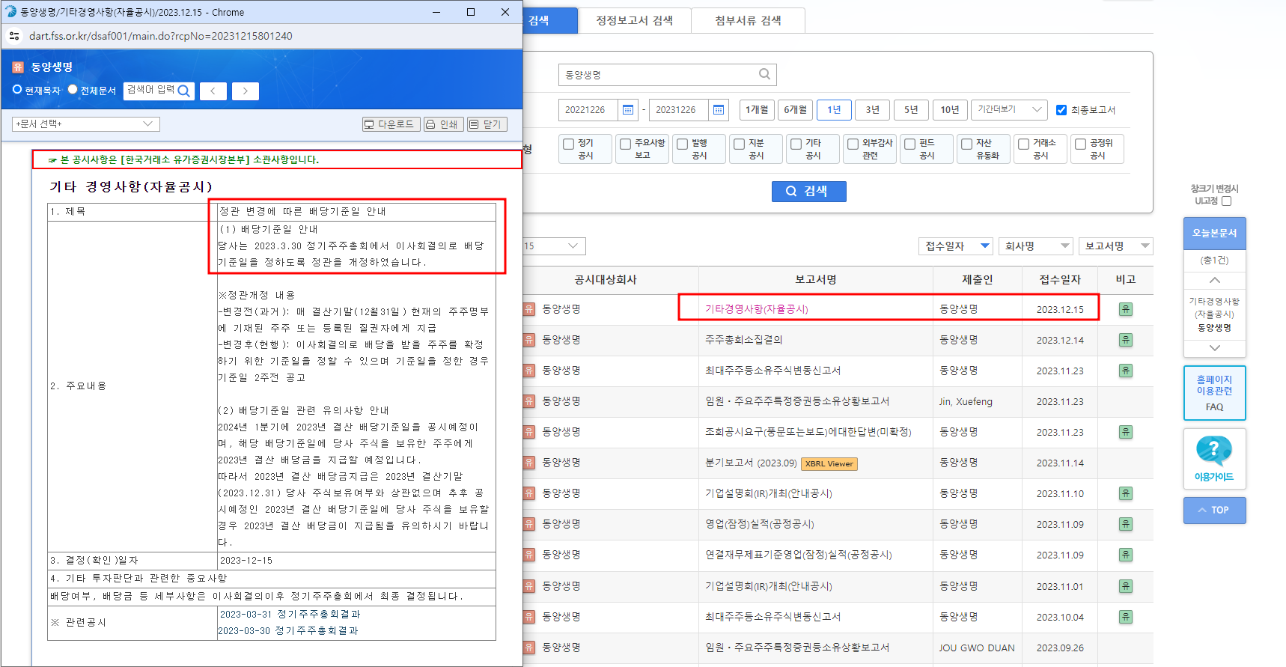The width and height of the screenshot is (1286, 667).
Task: Open the XBRL Viewer for 분기보고서
Action: pos(829,463)
